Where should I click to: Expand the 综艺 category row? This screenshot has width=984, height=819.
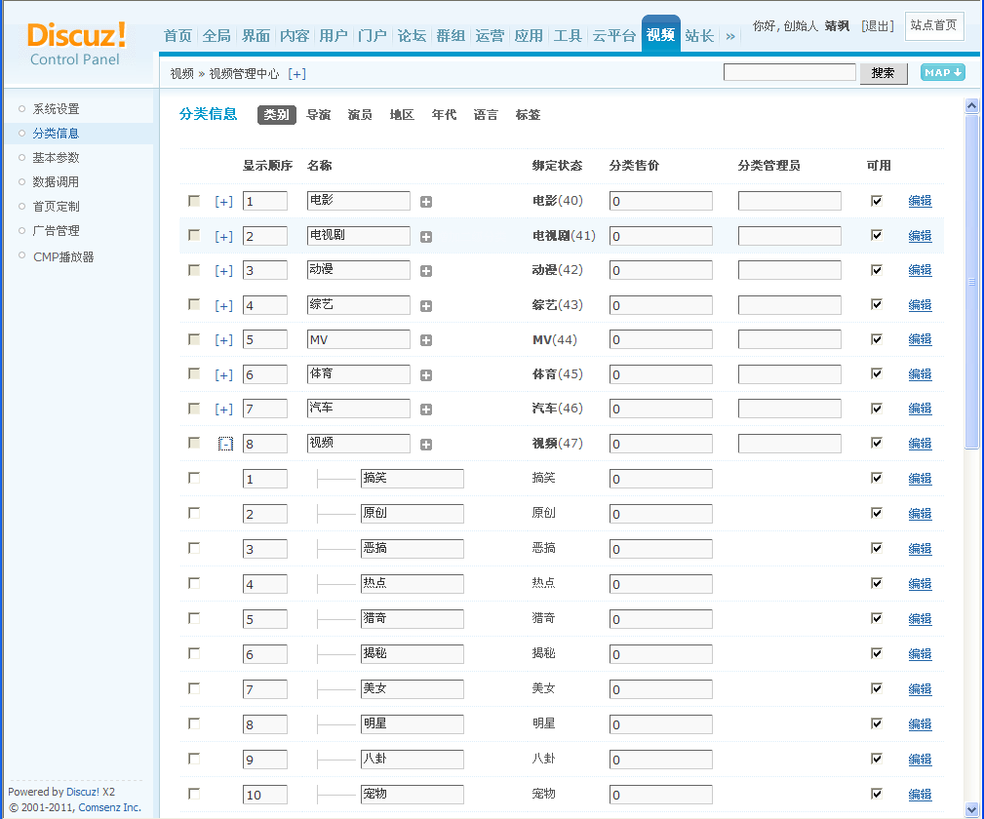point(223,305)
